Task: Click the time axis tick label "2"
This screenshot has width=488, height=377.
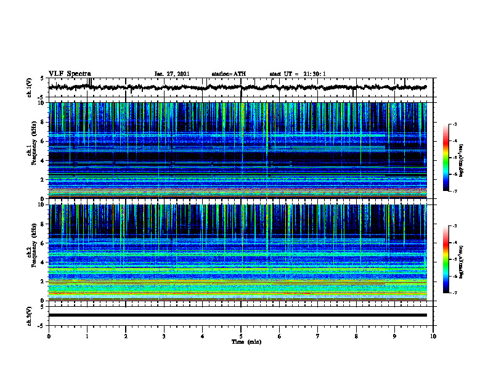Action: tap(126, 336)
